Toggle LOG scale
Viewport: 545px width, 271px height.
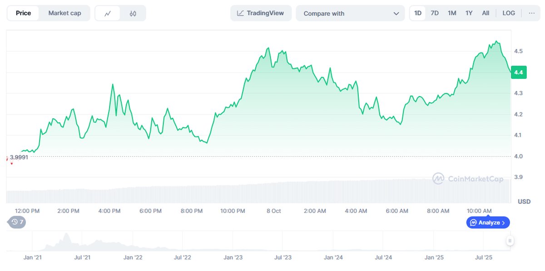(x=509, y=13)
